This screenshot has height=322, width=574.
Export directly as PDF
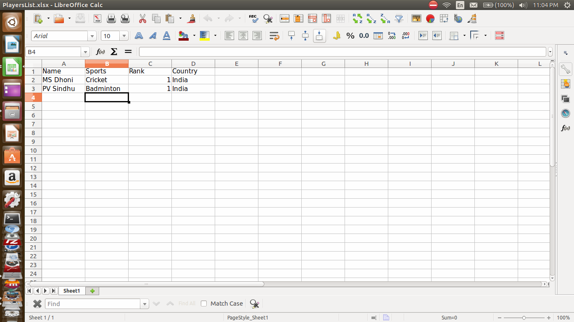pos(97,18)
